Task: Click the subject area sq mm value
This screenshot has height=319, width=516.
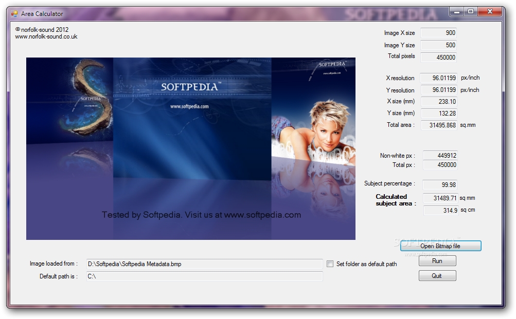Action: point(441,198)
